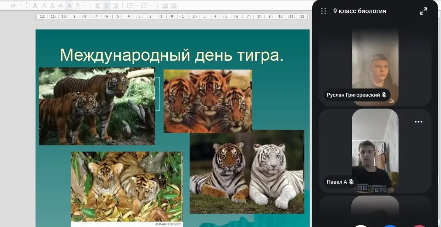Select the two adult tigers photo
Screen dimensions: 441x227
coord(97,106)
